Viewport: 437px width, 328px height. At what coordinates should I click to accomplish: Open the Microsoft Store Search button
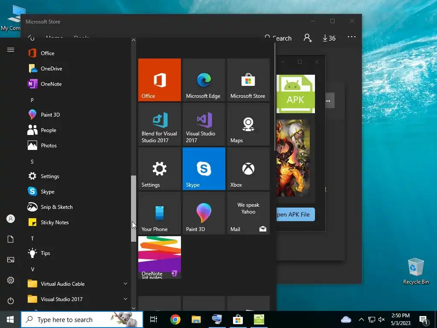click(278, 38)
